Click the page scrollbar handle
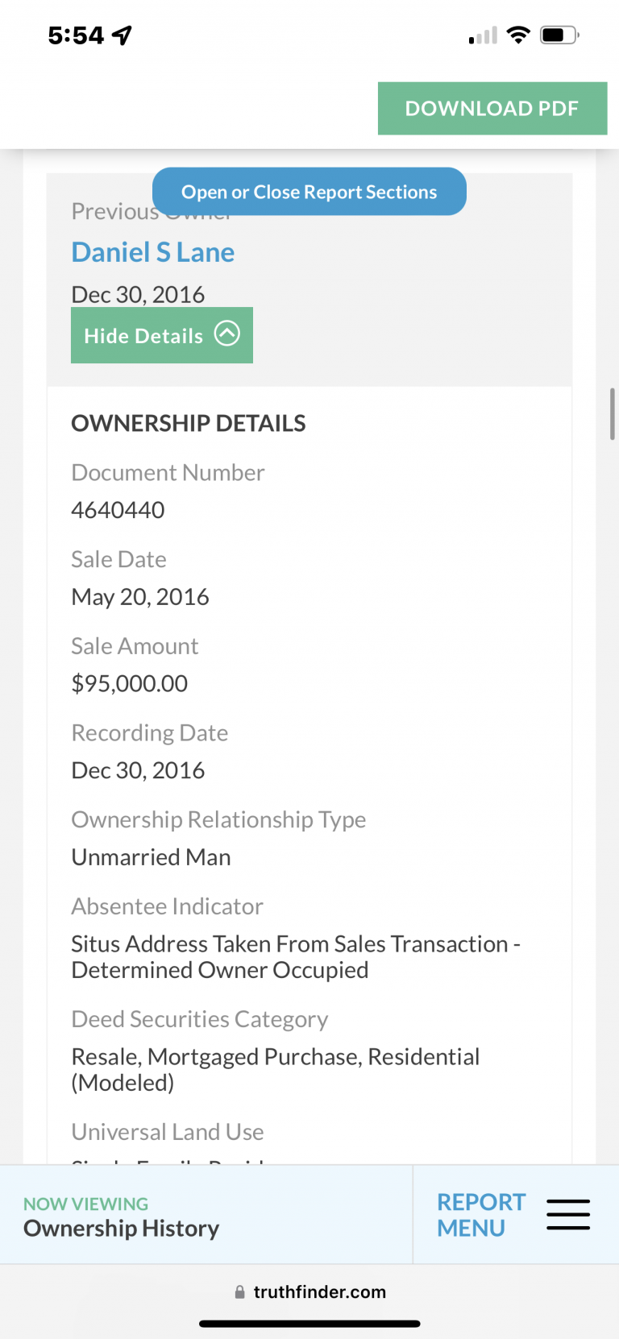 tap(613, 414)
